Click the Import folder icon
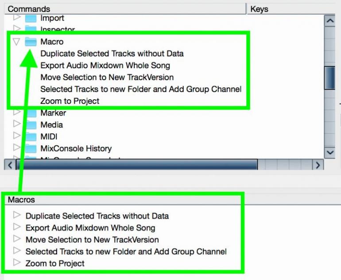The width and height of the screenshot is (341, 280). [x=31, y=18]
